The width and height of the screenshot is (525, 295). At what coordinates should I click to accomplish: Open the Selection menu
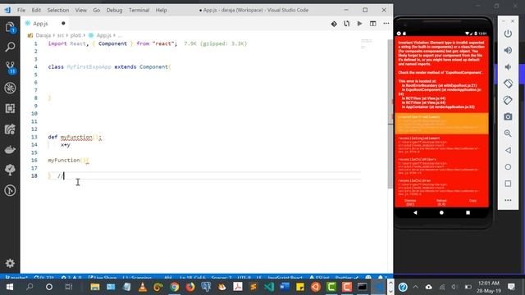tap(58, 10)
